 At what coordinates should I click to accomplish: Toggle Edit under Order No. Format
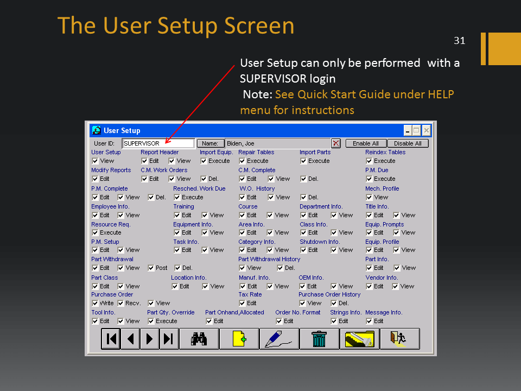point(279,321)
